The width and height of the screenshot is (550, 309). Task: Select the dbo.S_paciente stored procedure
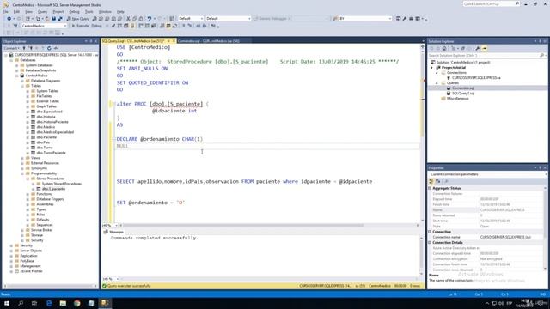click(53, 189)
